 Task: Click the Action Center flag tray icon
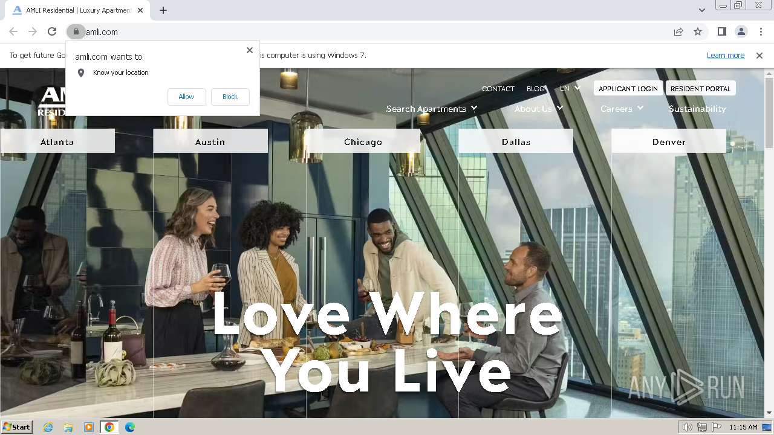(x=717, y=427)
